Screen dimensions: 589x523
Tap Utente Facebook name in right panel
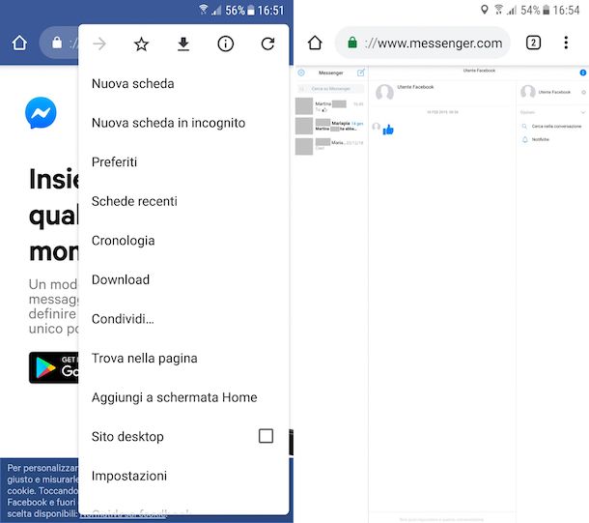tap(554, 92)
